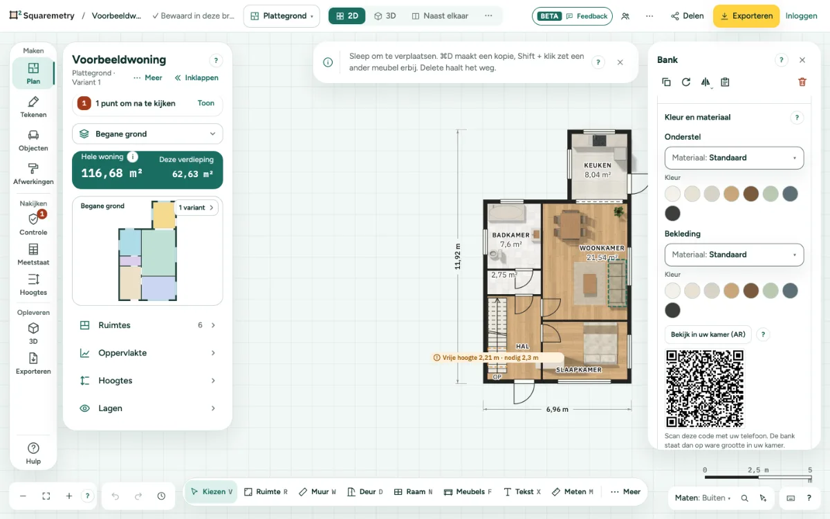Open the Plattegrond dropdown in header
830x519 pixels.
click(x=282, y=16)
